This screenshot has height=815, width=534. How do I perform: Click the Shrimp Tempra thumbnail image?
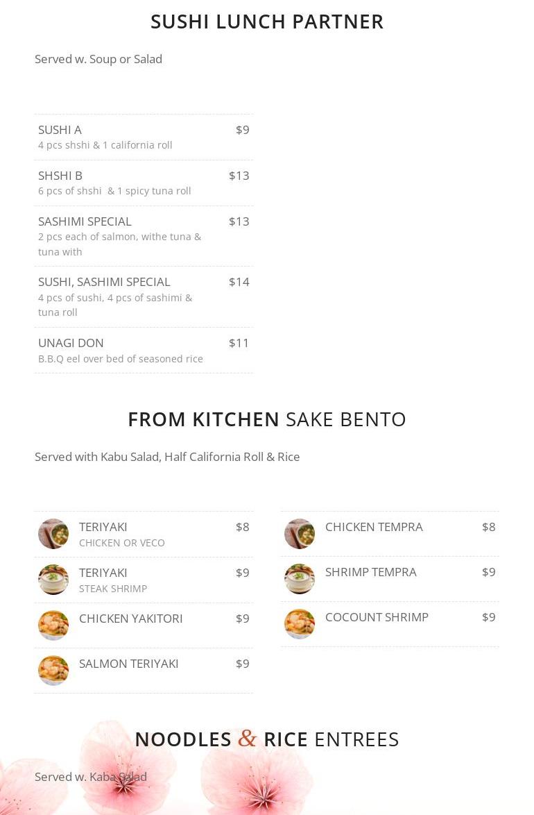click(x=300, y=579)
